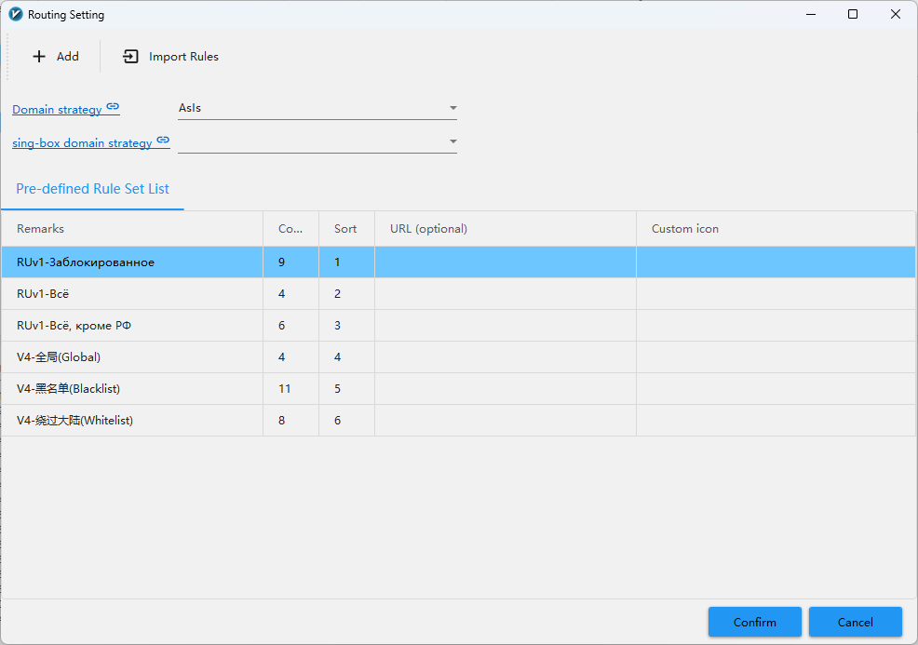Click link icon beside Domain strategy
Screen dimensions: 918x645
[x=113, y=107]
